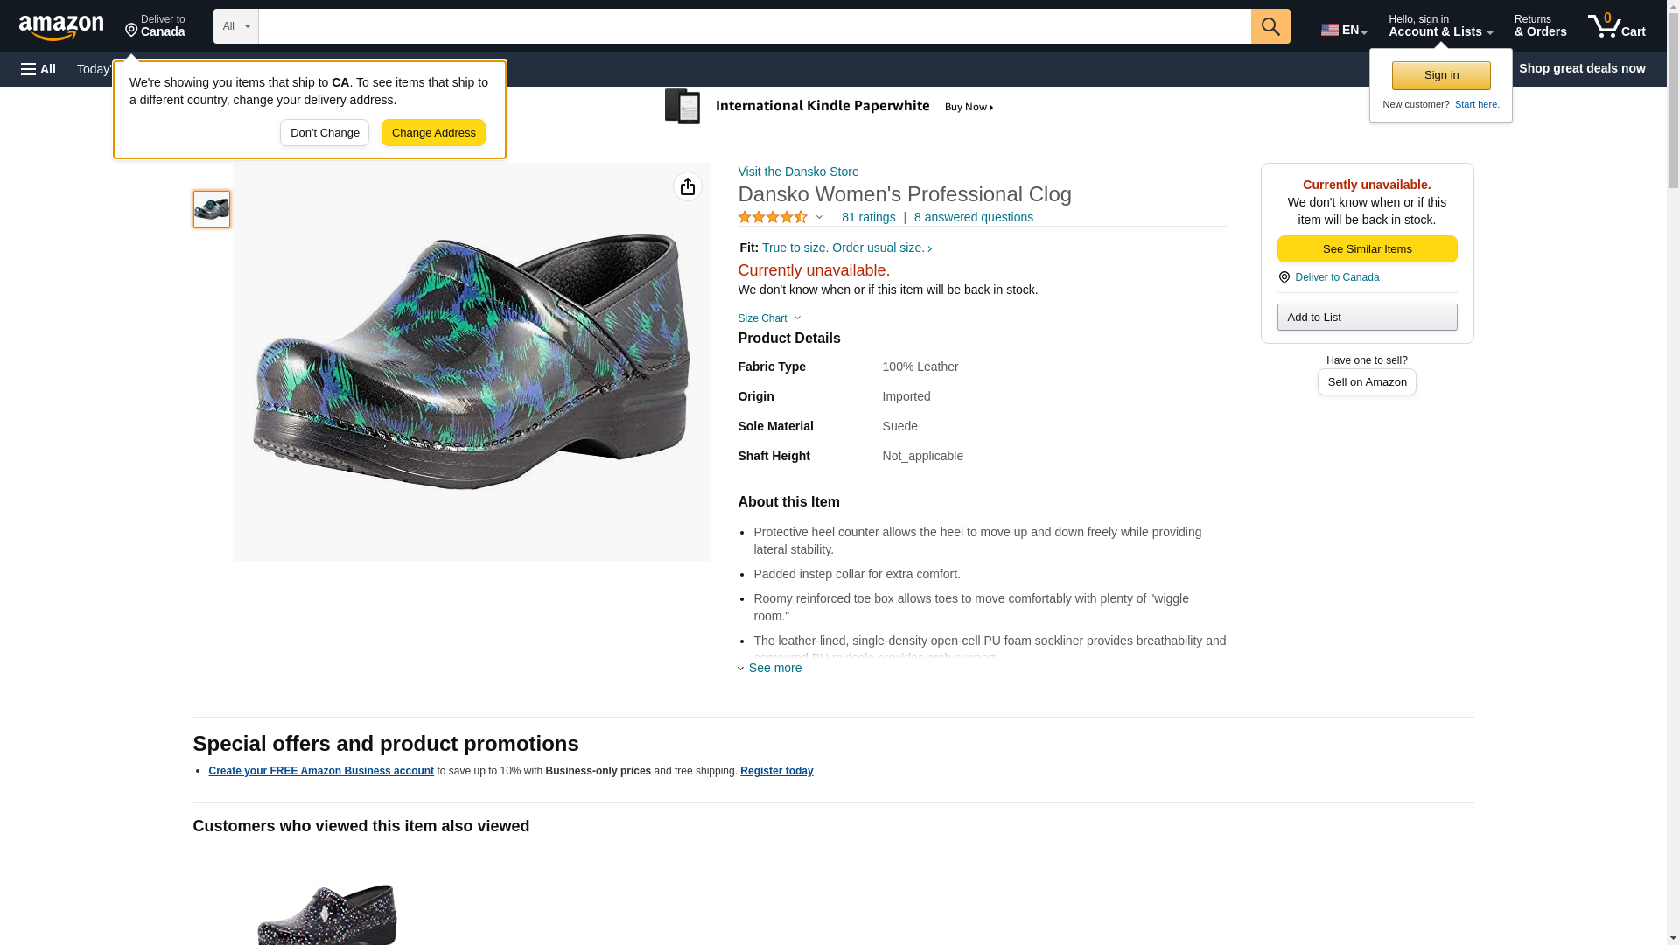Expand the Size Chart dropdown
1680x945 pixels.
(769, 318)
